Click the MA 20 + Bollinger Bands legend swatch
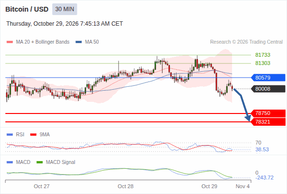 point(10,42)
